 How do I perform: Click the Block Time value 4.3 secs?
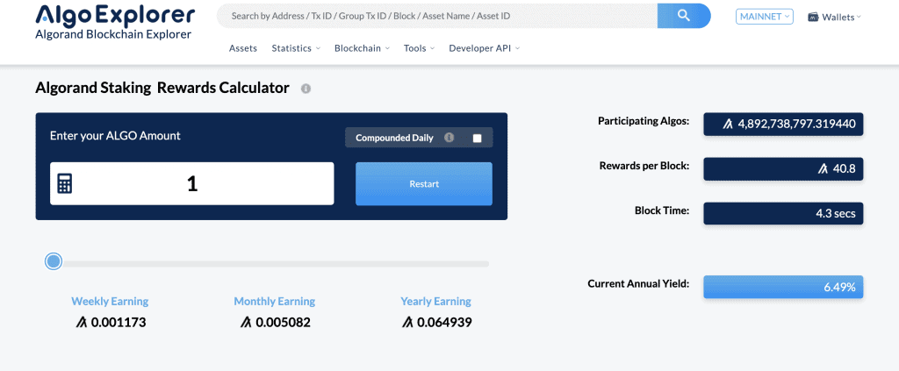click(836, 213)
